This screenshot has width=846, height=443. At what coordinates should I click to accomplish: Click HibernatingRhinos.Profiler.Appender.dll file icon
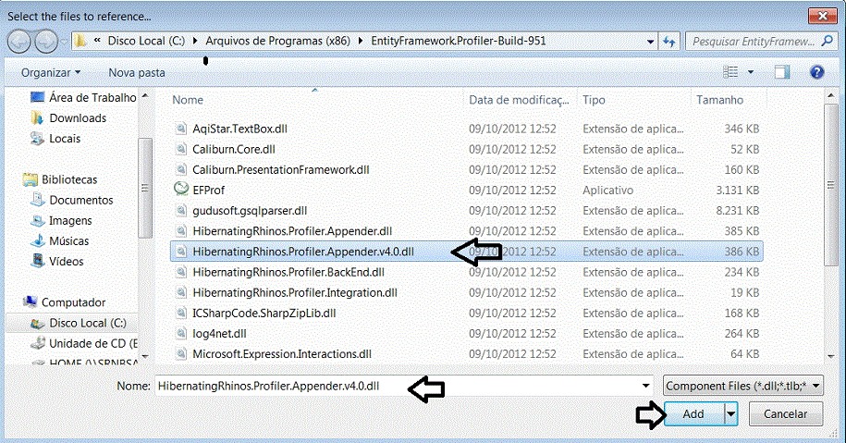(181, 231)
